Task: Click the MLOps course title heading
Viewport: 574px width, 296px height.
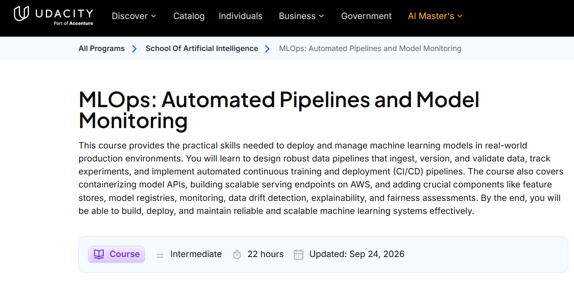Action: pos(279,110)
